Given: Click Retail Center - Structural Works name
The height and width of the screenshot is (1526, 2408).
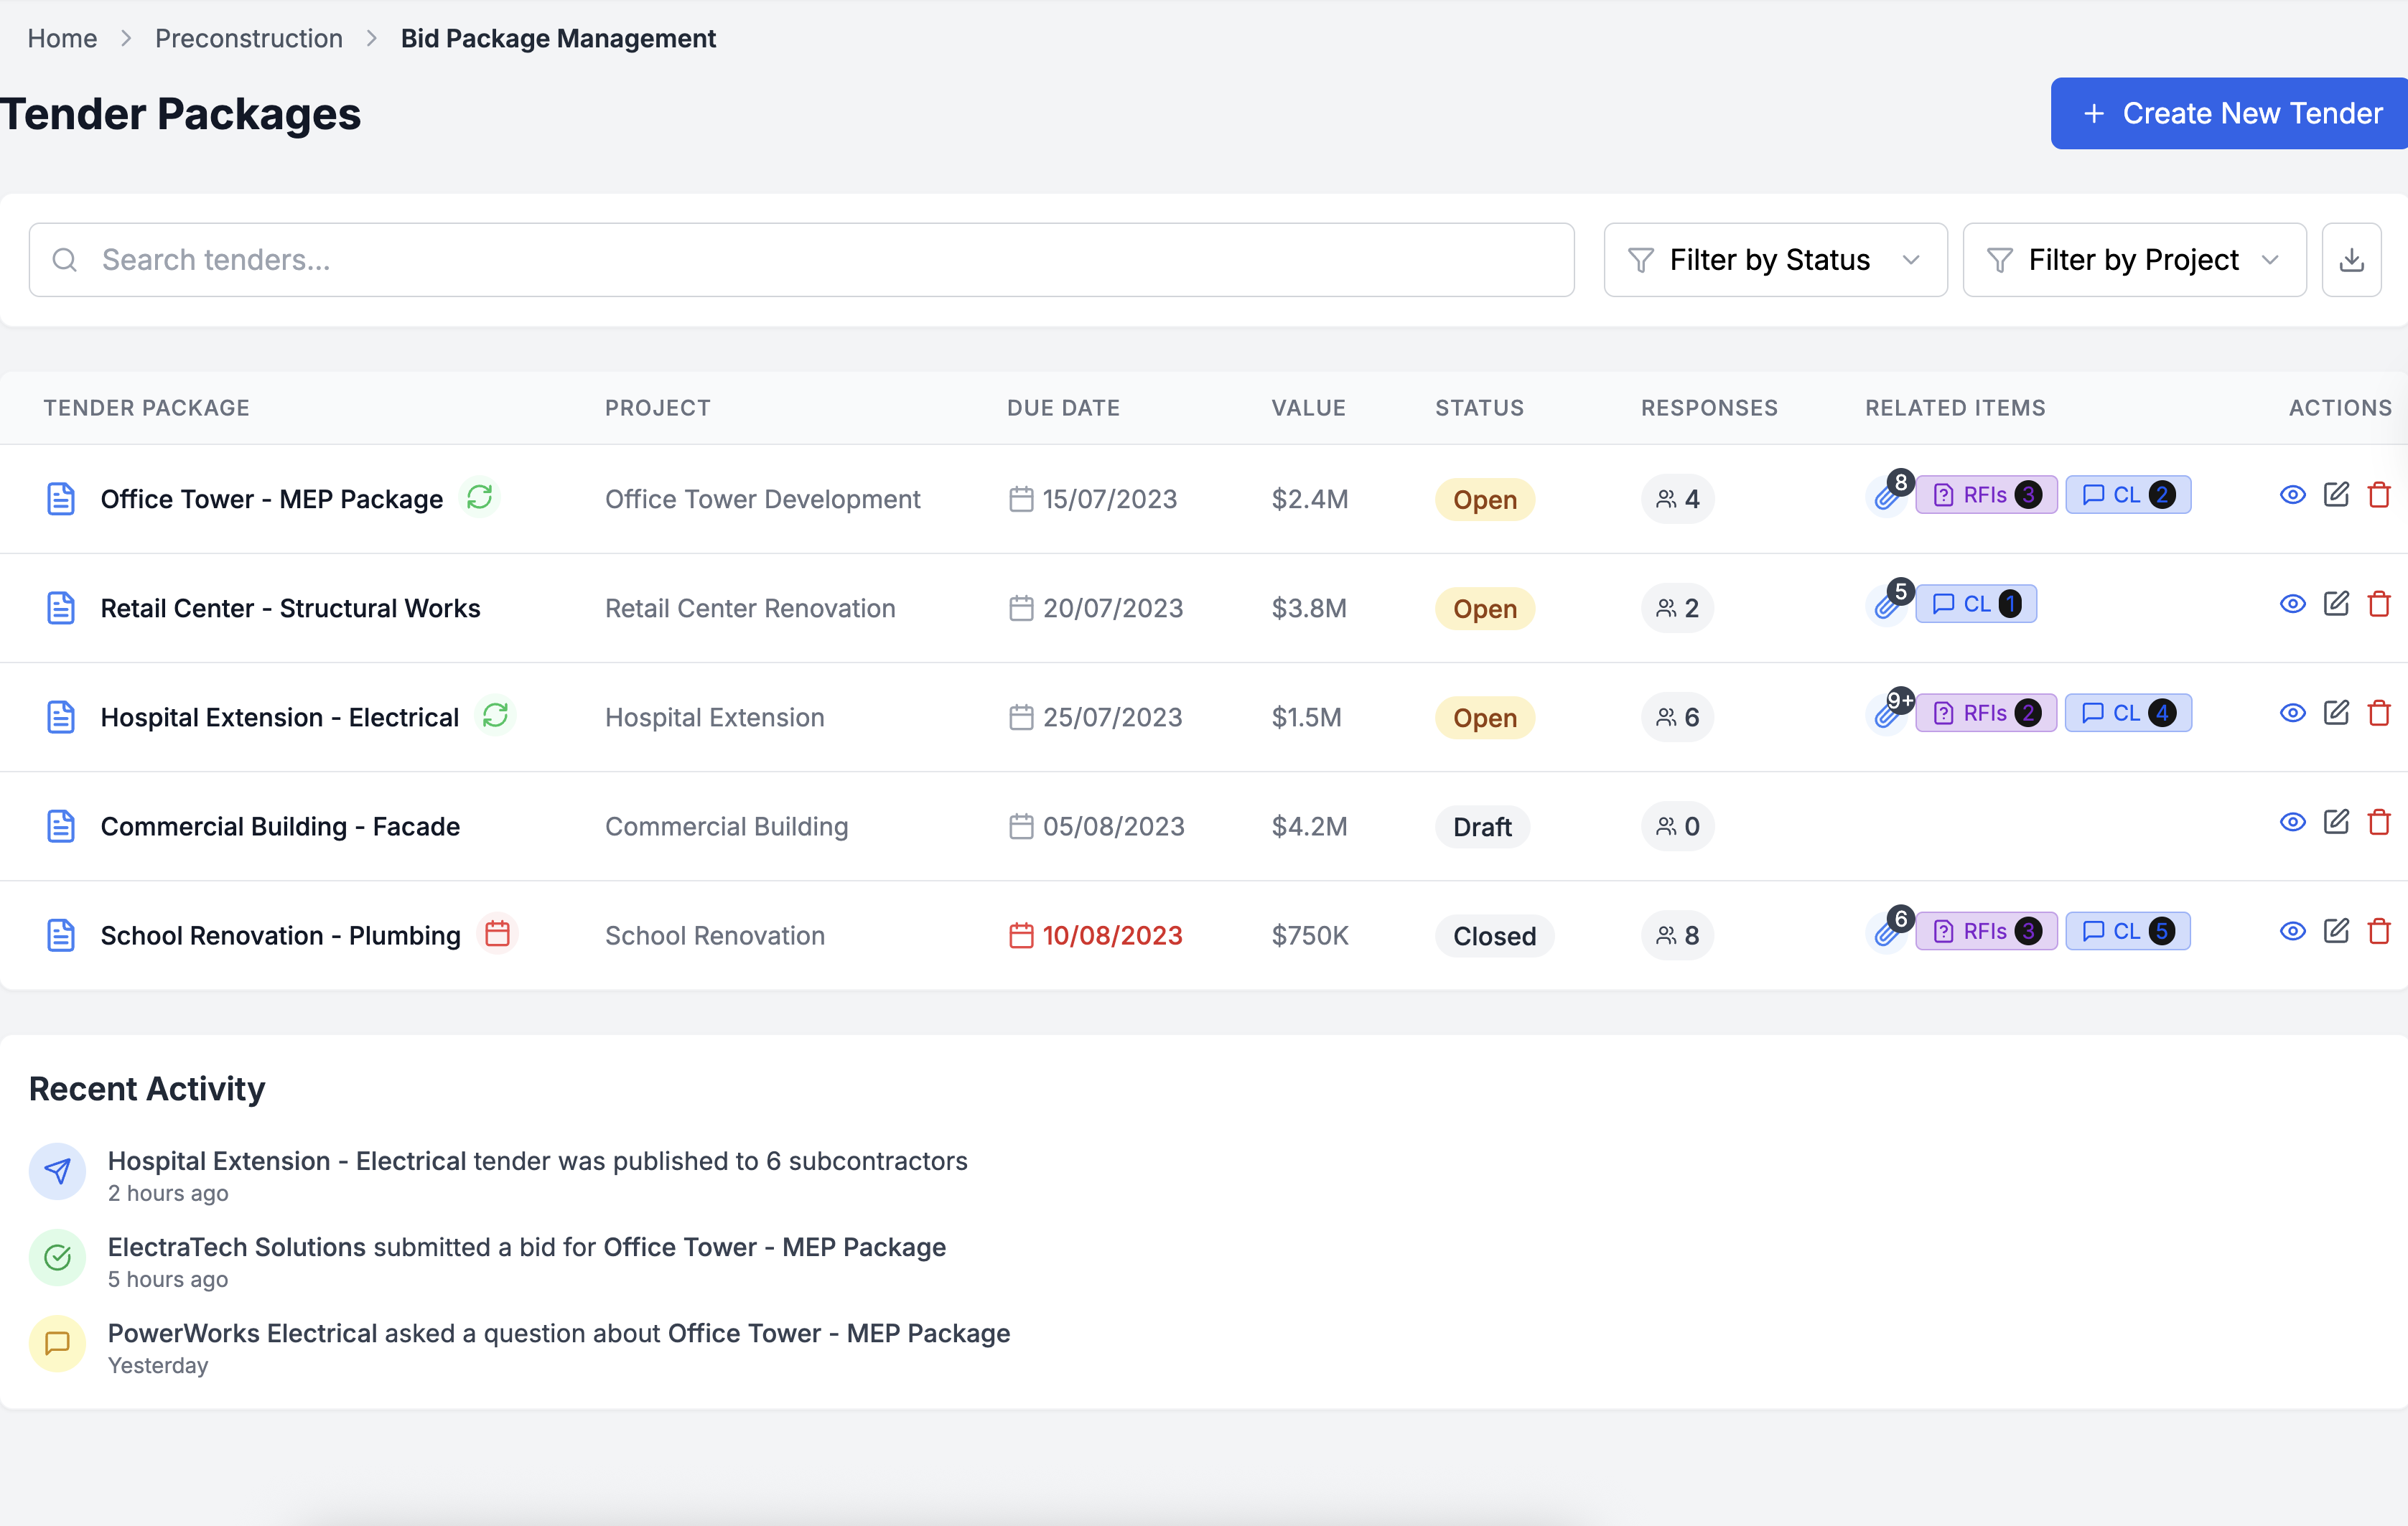Looking at the screenshot, I should tap(290, 608).
